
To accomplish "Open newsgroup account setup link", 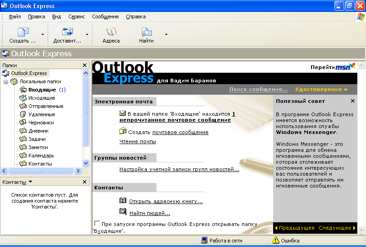I will click(x=179, y=169).
